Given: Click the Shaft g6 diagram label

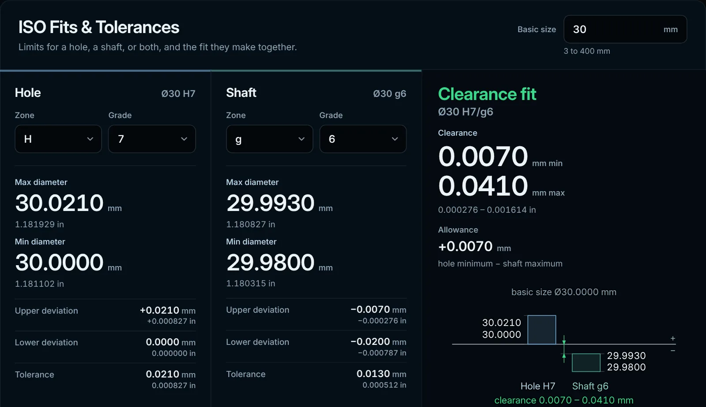Looking at the screenshot, I should point(590,386).
